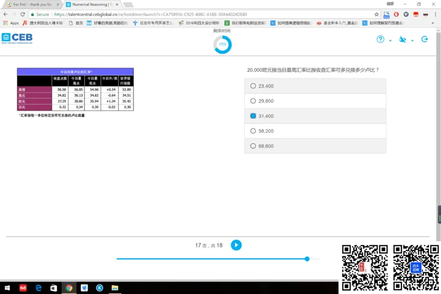Select answer 31,400
This screenshot has width=441, height=294.
point(315,116)
